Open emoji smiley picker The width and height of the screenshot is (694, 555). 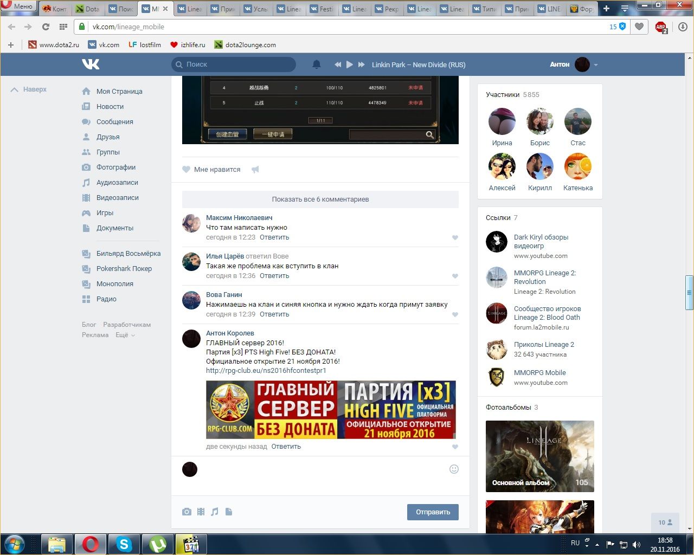click(x=454, y=469)
